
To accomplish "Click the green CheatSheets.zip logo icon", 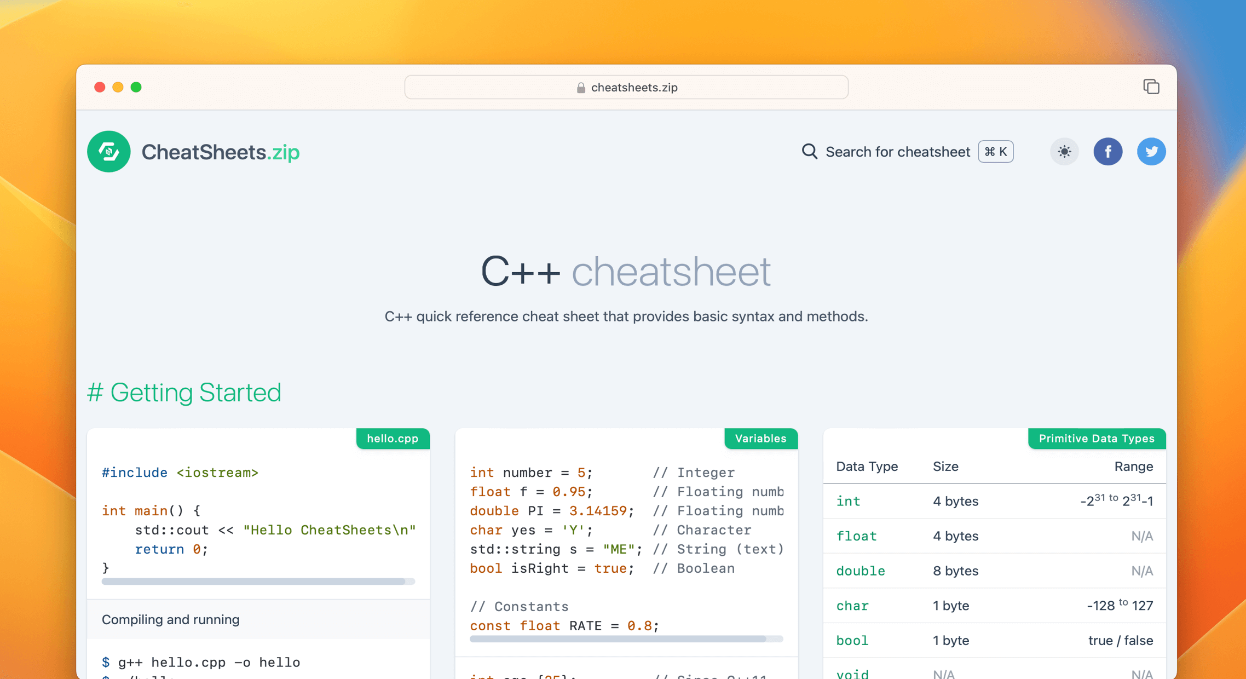I will coord(108,152).
